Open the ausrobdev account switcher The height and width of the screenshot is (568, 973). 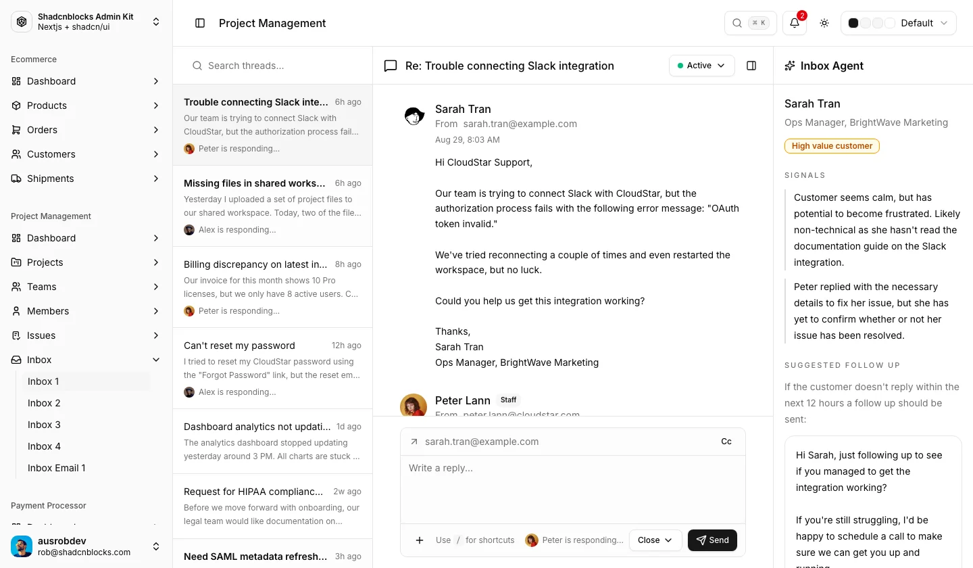(x=86, y=546)
